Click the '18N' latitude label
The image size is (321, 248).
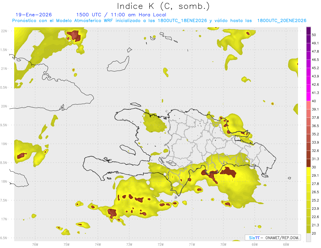(4, 181)
